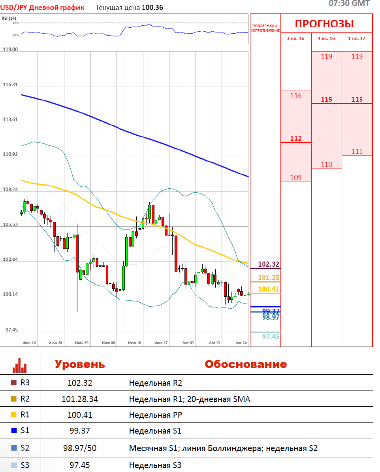Screen dimensions: 380x472
Task: Select the R3 dark red color swatch
Action: [x=14, y=383]
